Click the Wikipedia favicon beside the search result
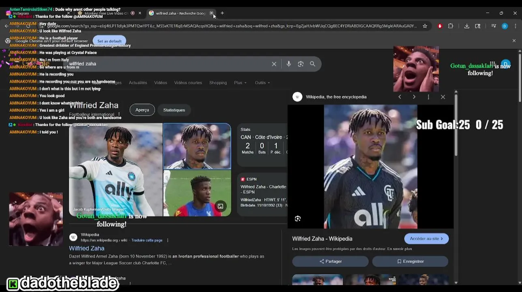Viewport: 522px width, 292px height. (x=73, y=237)
